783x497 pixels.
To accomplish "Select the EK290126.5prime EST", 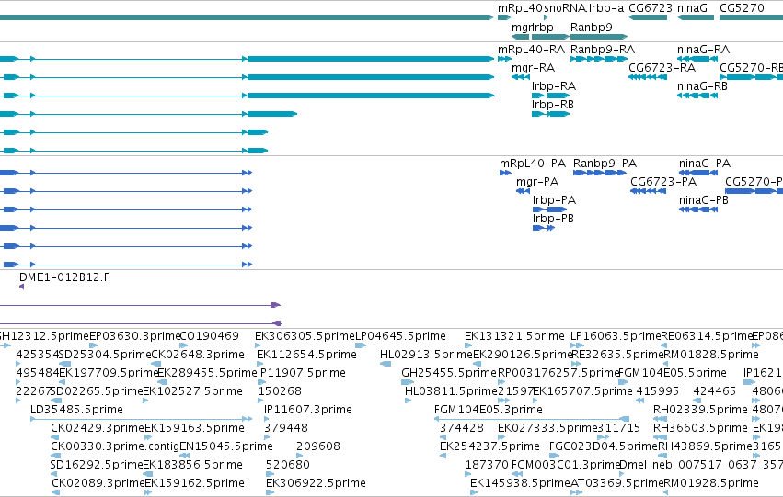I will (x=477, y=364).
